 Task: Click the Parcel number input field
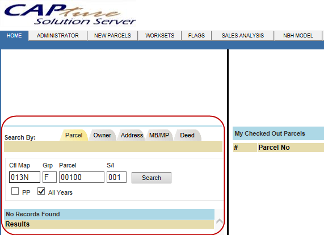[82, 177]
